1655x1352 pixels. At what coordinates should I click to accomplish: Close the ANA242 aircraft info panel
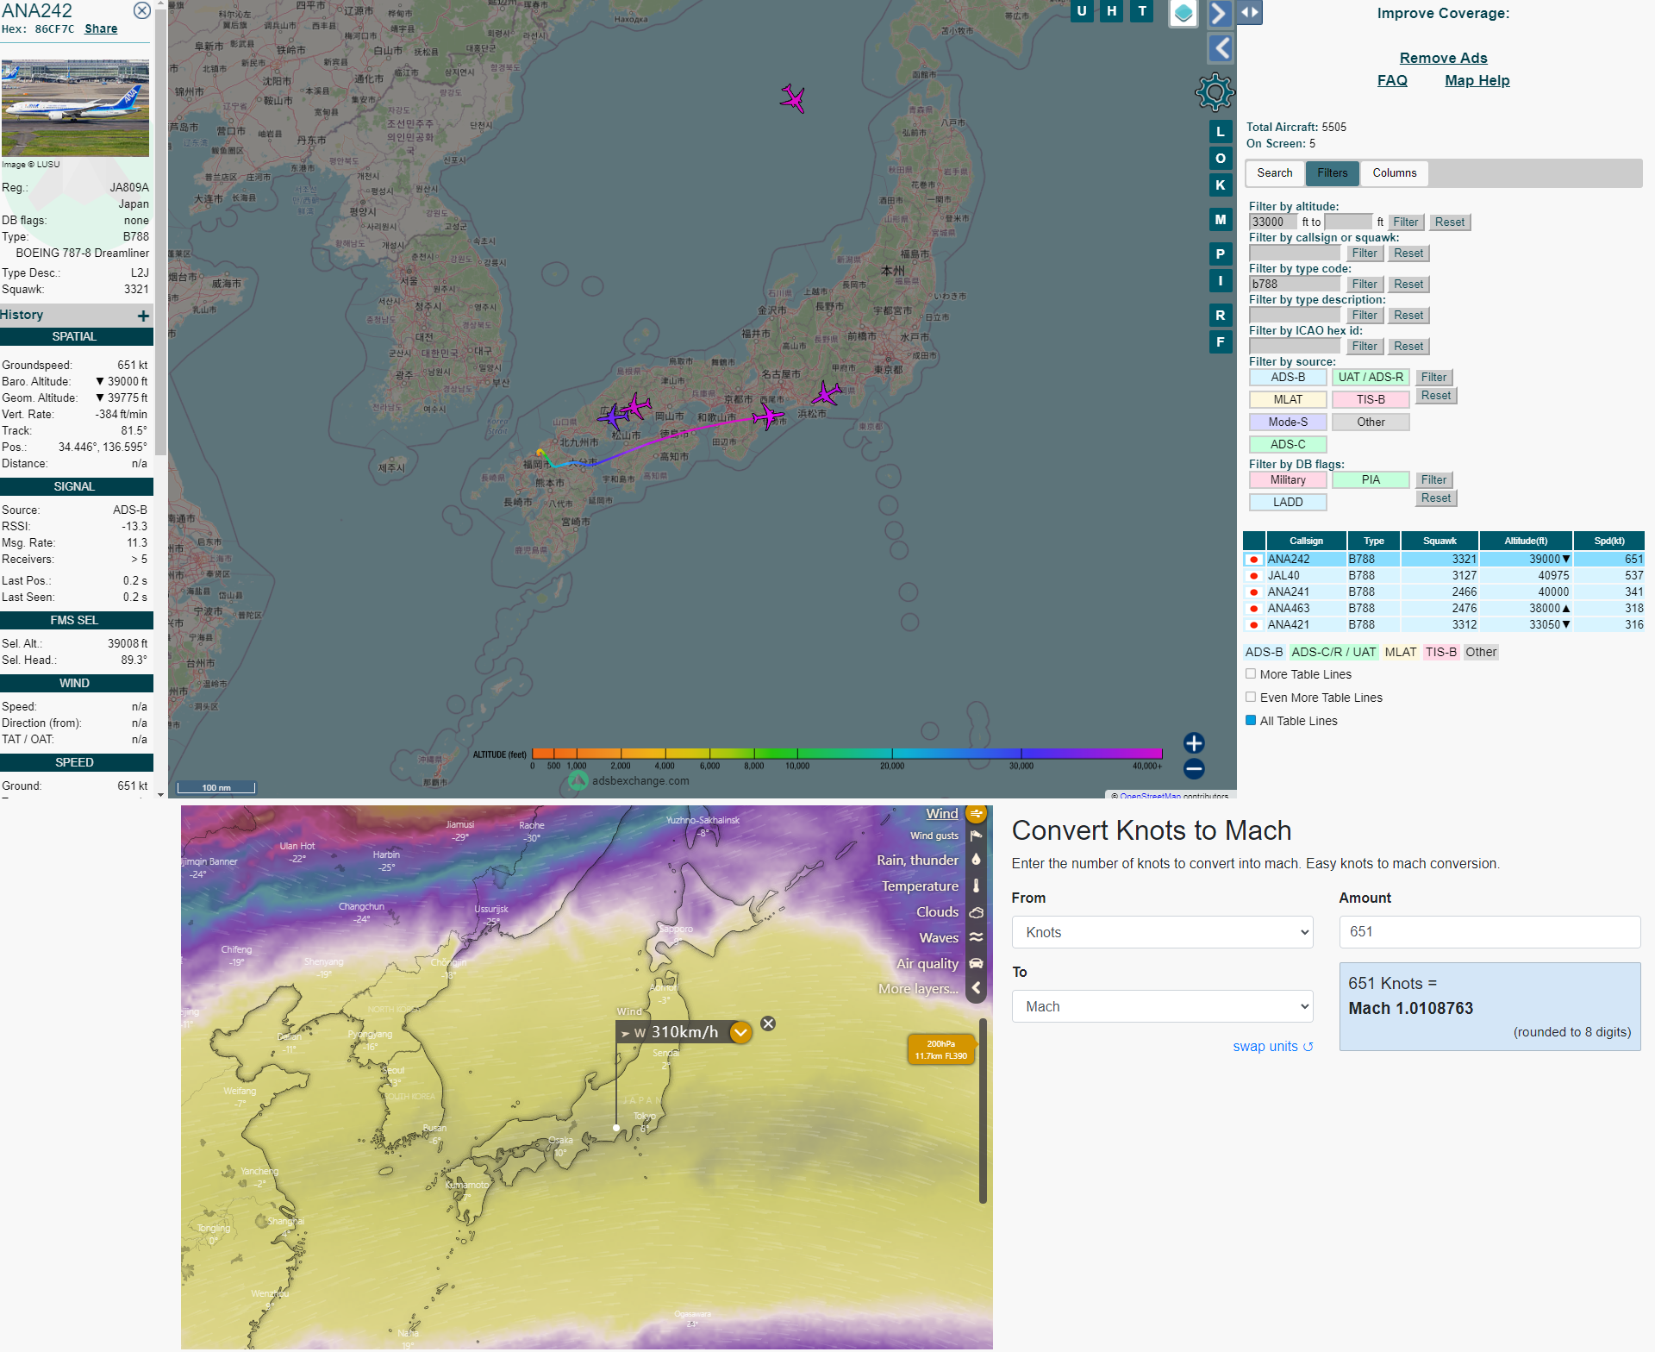pyautogui.click(x=142, y=10)
